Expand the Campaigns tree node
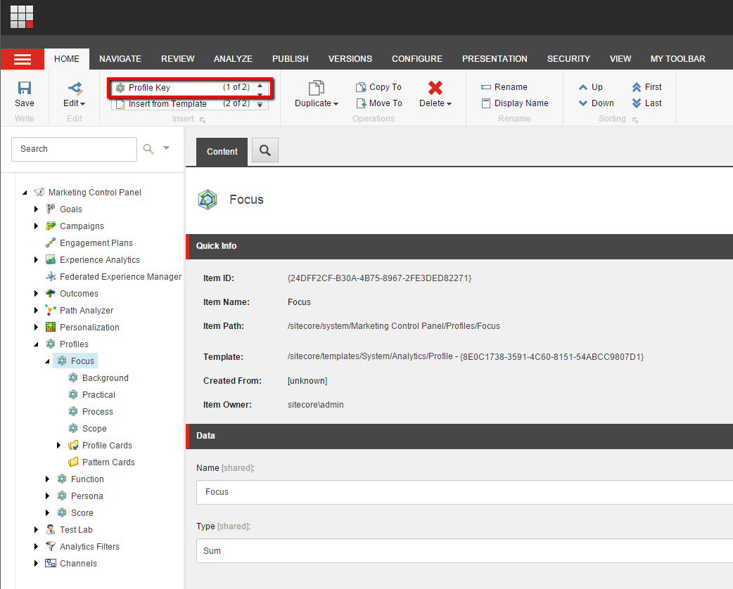Screen dimensions: 733x589 point(36,226)
